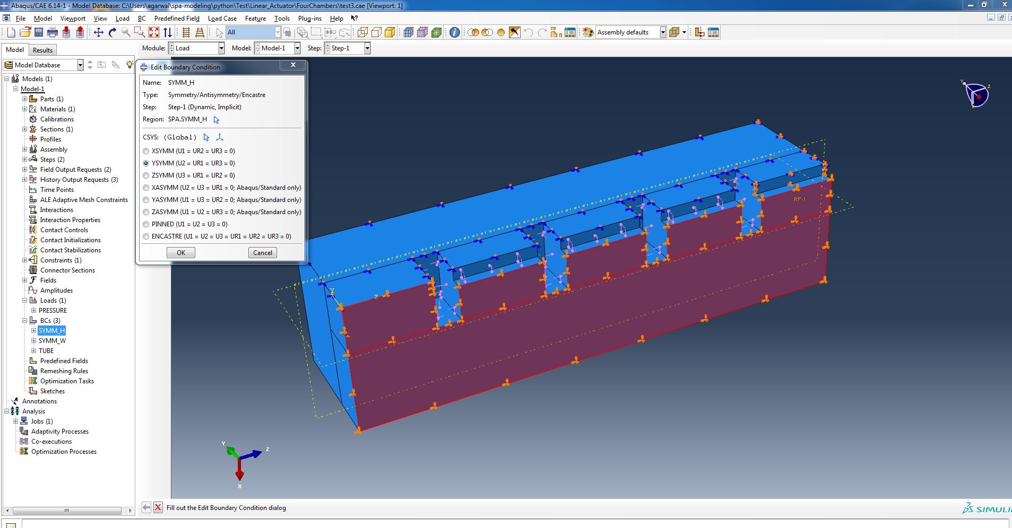Click the Create Datum CSYS icon beside Global

tap(220, 137)
